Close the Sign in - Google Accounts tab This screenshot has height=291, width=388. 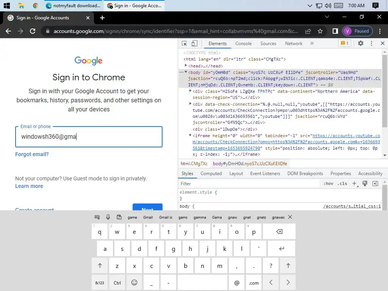(88, 18)
